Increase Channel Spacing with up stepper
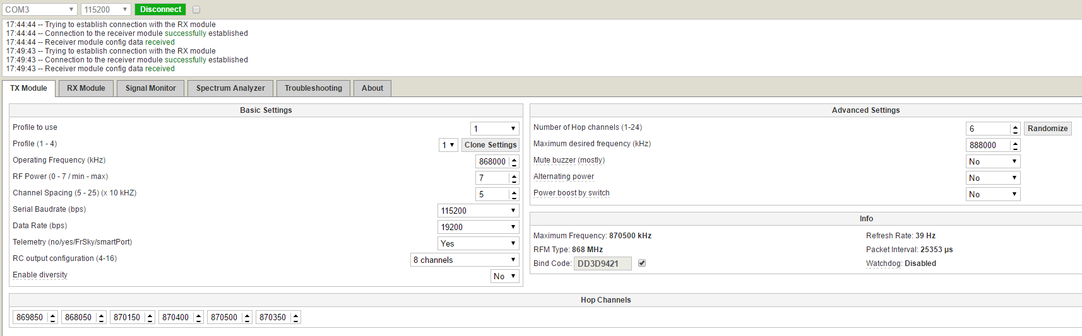The width and height of the screenshot is (1082, 336). [x=514, y=192]
